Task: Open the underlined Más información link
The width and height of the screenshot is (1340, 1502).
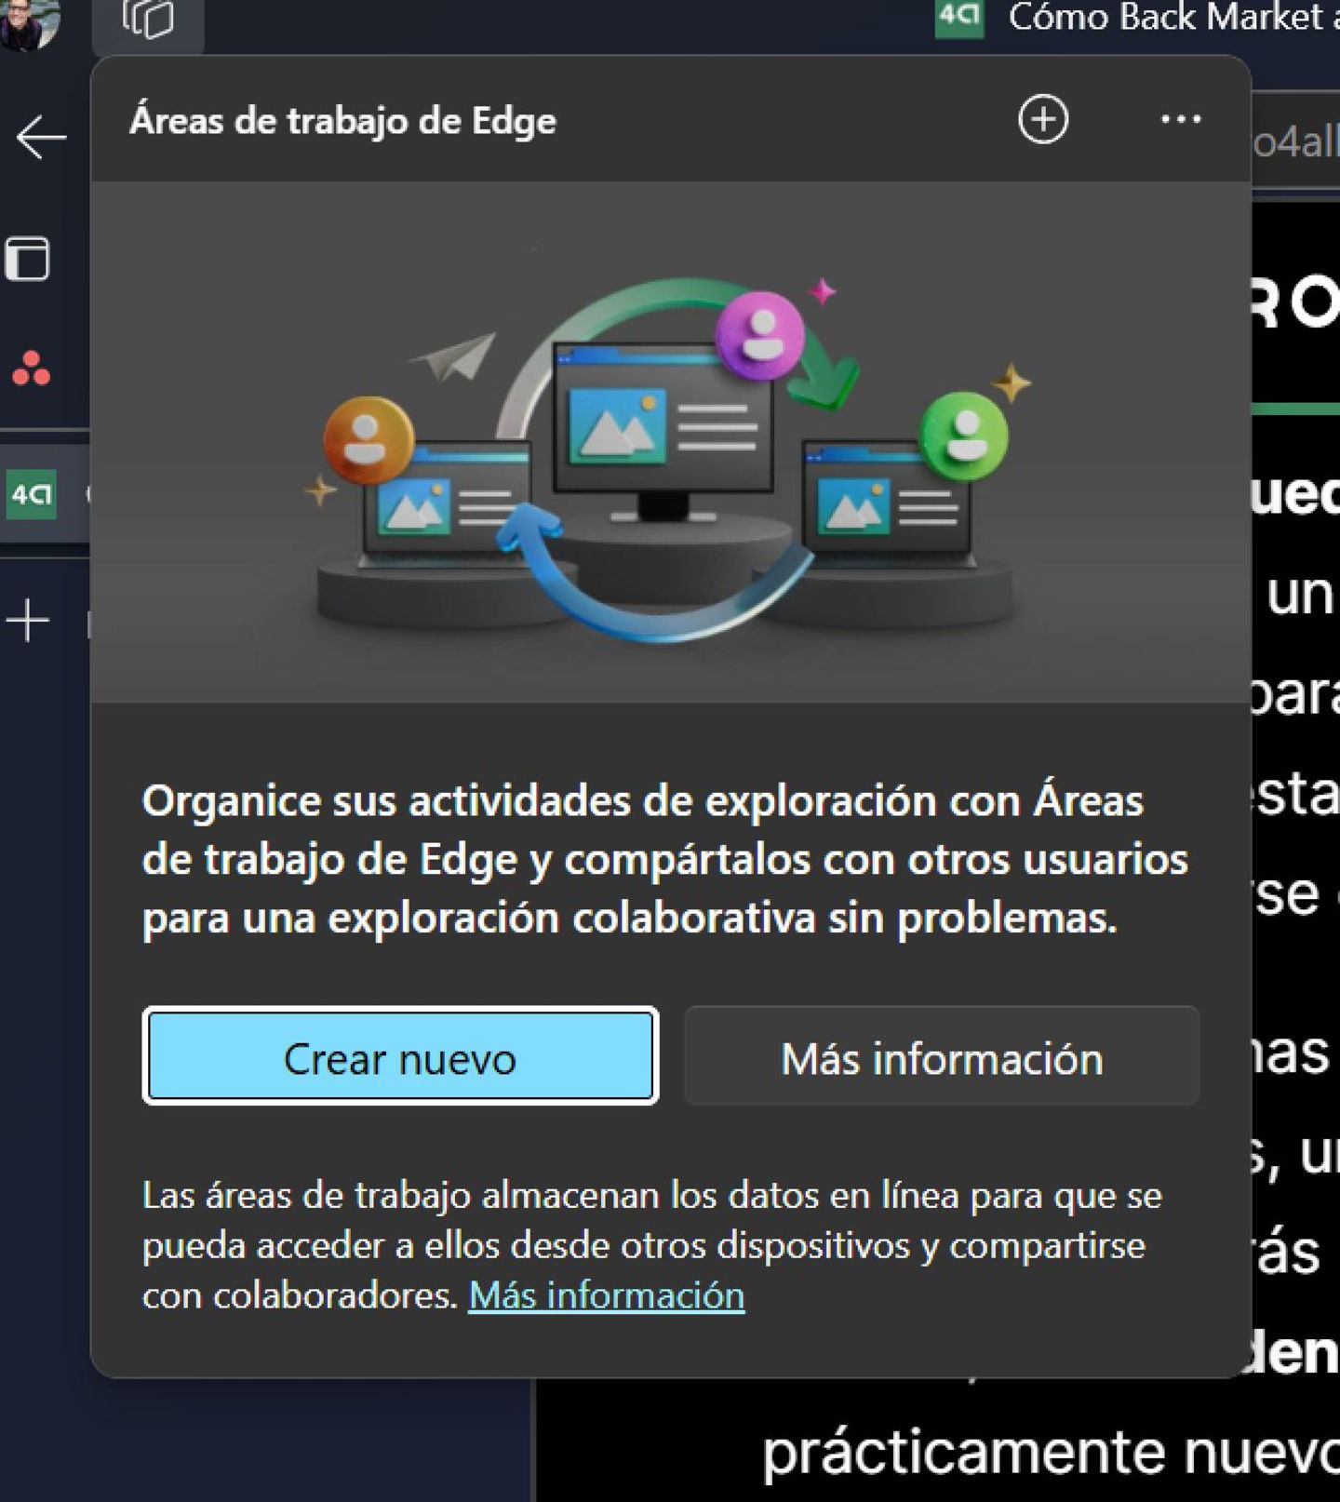Action: pyautogui.click(x=607, y=1295)
